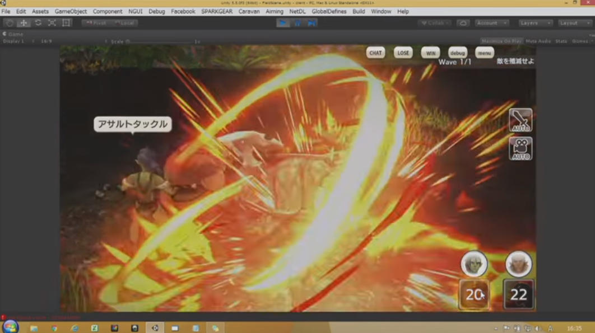Open the Aiming menu
The image size is (595, 333).
tap(275, 11)
